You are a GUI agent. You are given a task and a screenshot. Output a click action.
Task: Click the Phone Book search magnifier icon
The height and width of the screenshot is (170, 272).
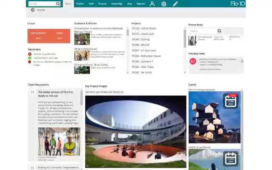tap(219, 31)
